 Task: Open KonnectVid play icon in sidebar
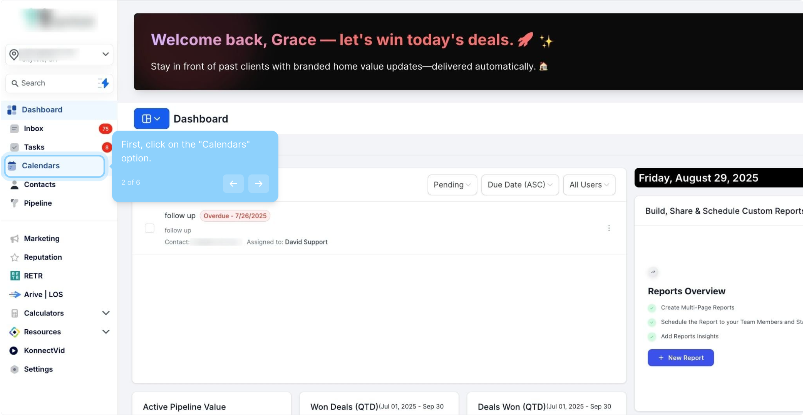14,350
